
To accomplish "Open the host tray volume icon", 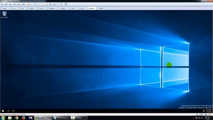I will point(202,118).
